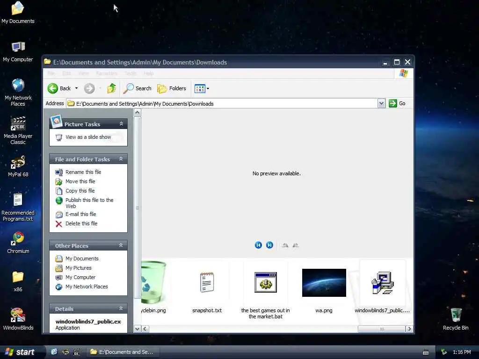Collapse the Picture Tasks panel
Image resolution: width=479 pixels, height=359 pixels.
point(121,124)
